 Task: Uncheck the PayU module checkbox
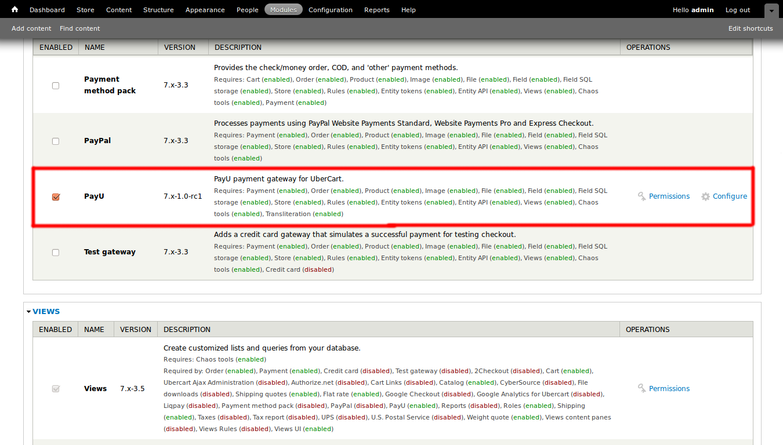56,197
